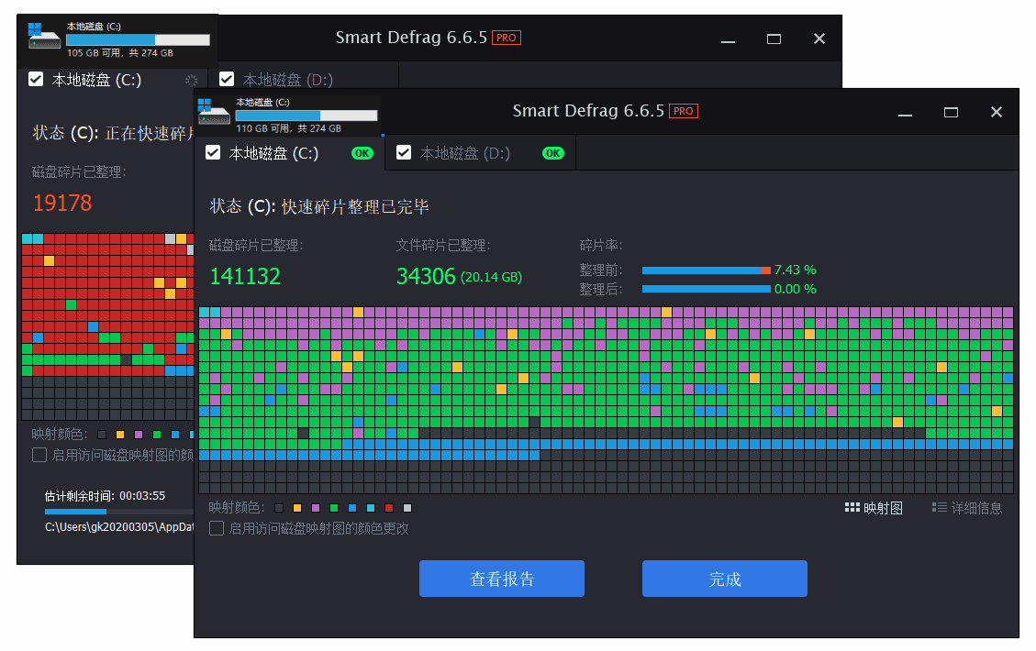
Task: Pick green map color swatch in back window
Action: (157, 435)
